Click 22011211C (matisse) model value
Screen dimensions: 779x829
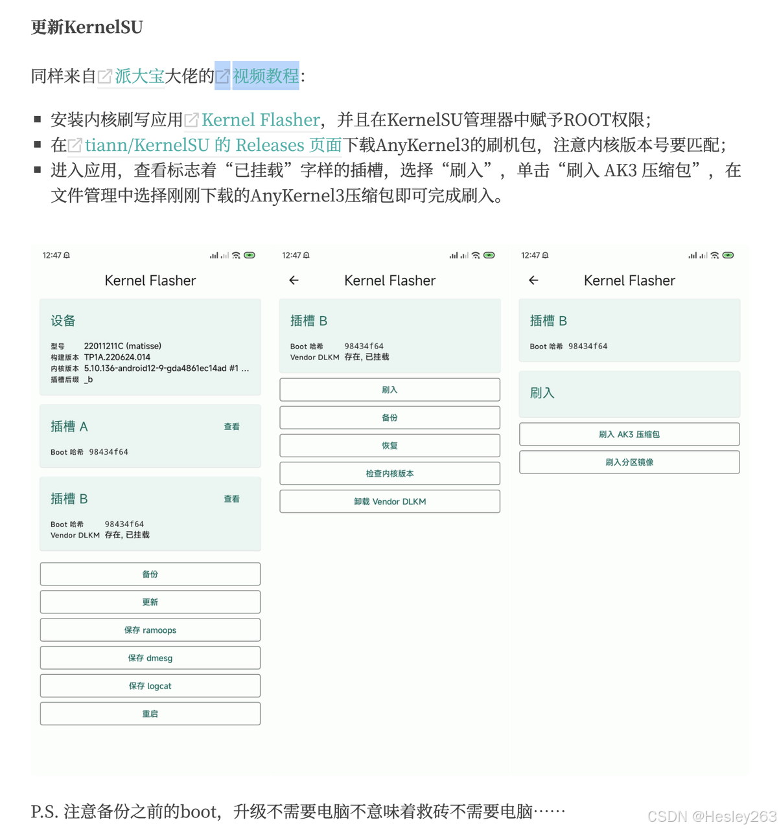pyautogui.click(x=122, y=346)
